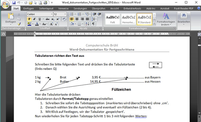The height and width of the screenshot is (122, 201).
Task: Switch to the Seitenlayout tab
Action: pyautogui.click(x=46, y=9)
